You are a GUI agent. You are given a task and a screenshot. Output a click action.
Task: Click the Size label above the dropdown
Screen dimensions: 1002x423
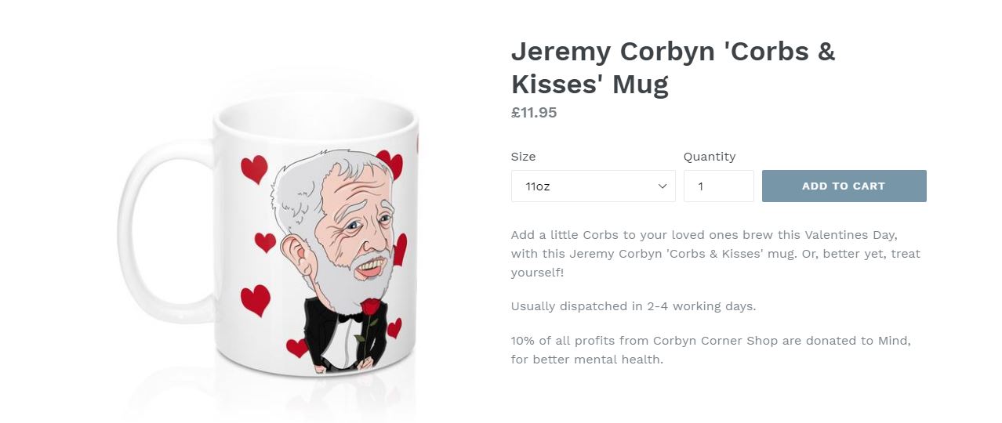[x=524, y=157]
